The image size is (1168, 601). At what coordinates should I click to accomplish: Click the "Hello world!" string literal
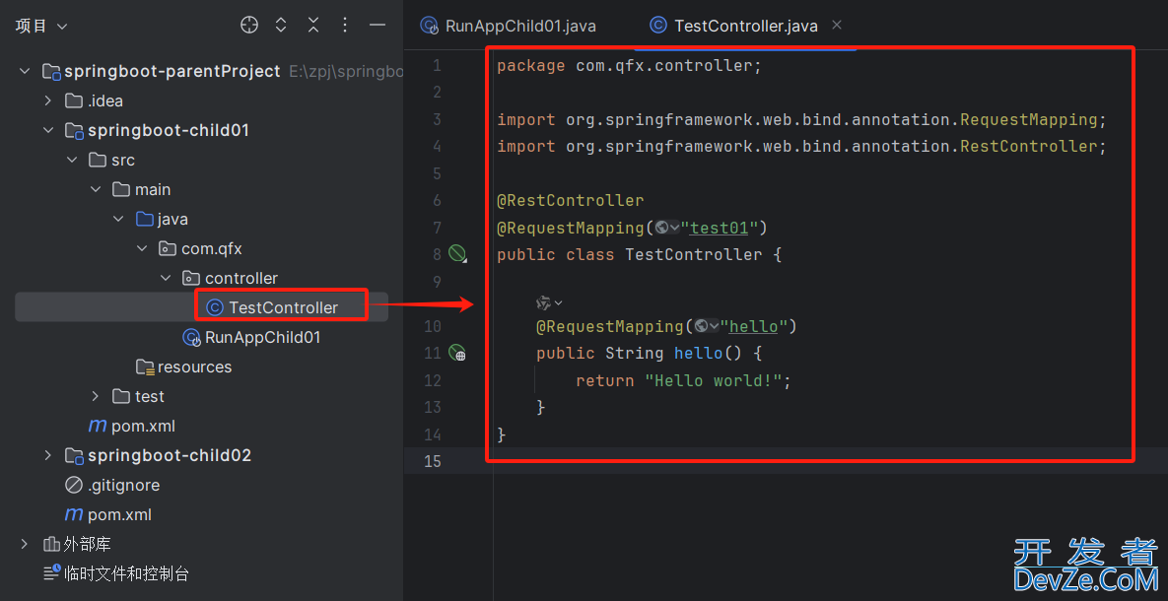pyautogui.click(x=714, y=380)
